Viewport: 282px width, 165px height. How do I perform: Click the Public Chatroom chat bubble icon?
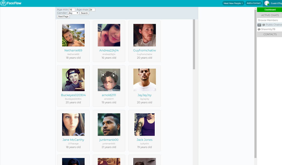tap(264, 25)
